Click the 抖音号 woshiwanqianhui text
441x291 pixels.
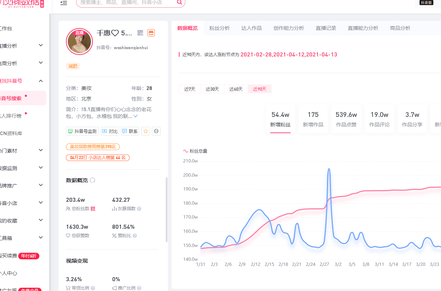[x=122, y=48]
